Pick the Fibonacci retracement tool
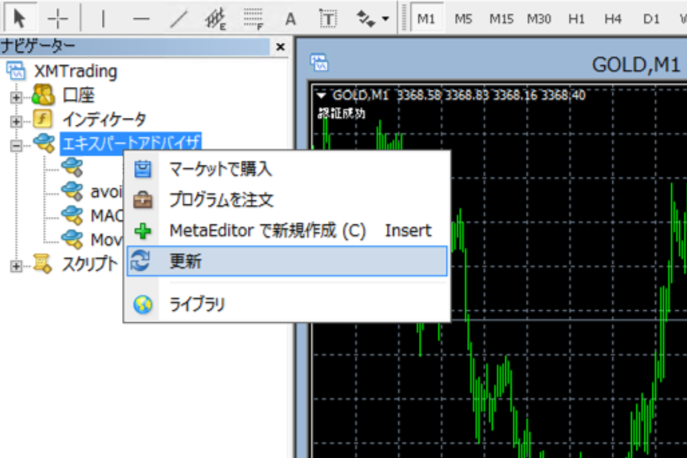 [x=253, y=19]
